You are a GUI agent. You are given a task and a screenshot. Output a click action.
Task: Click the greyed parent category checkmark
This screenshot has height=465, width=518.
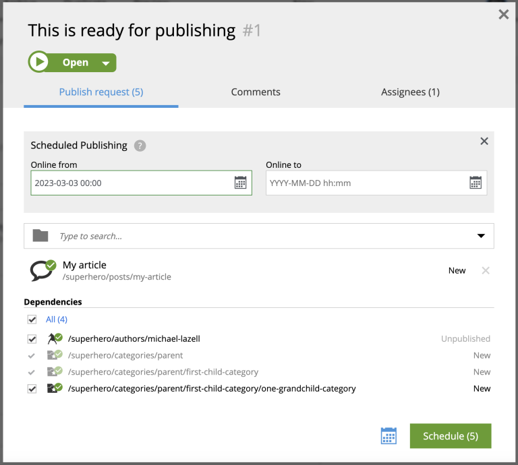(x=32, y=356)
